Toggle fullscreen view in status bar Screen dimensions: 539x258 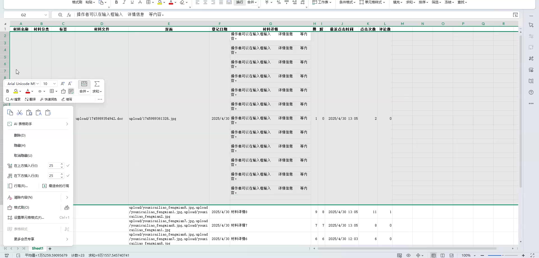532,255
